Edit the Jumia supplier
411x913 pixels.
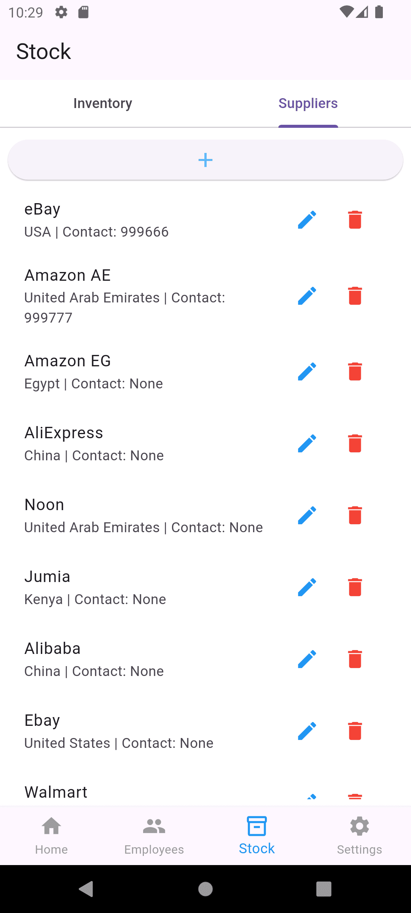click(x=307, y=587)
